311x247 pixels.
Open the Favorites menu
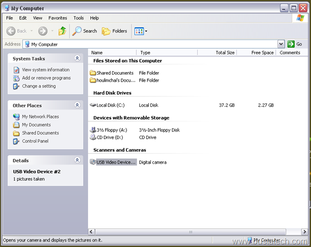(x=58, y=18)
